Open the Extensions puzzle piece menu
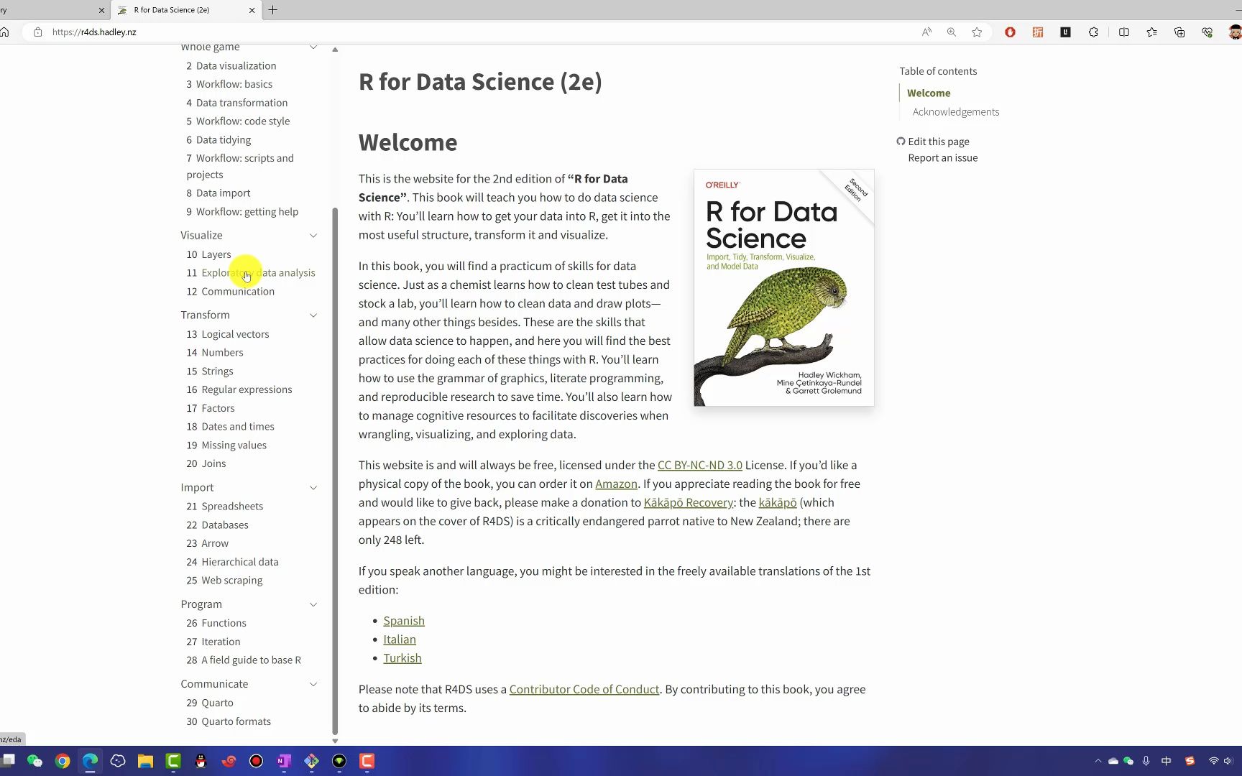This screenshot has width=1242, height=776. (1093, 32)
